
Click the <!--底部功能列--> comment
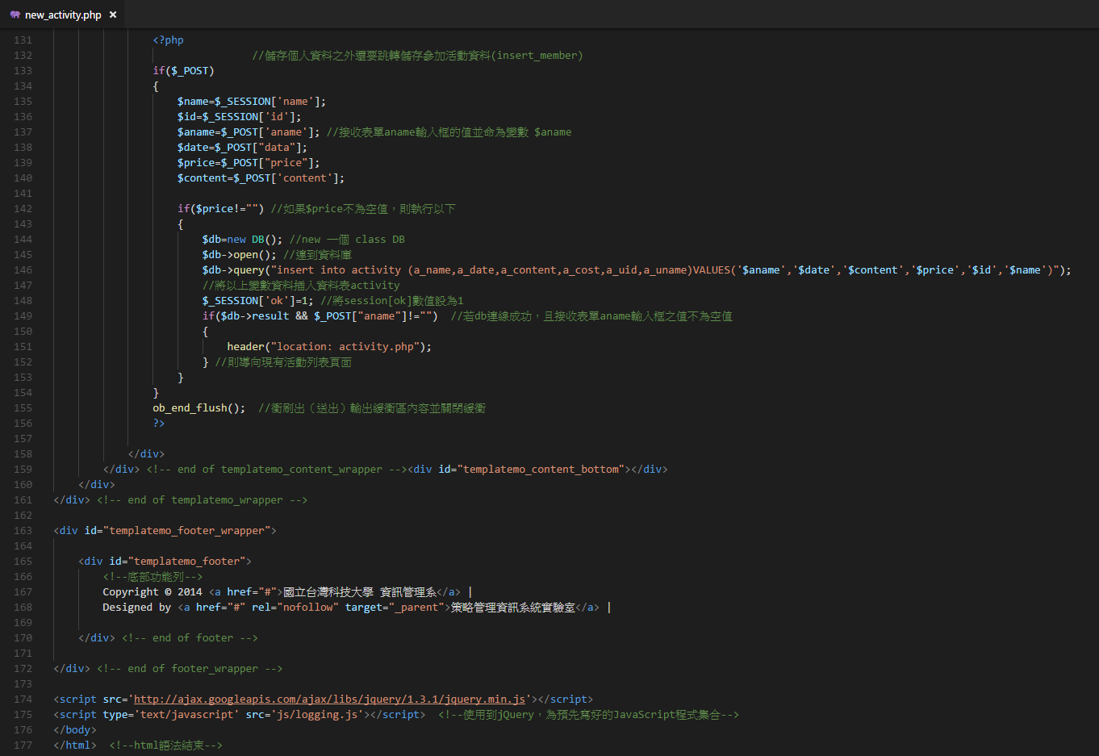[x=153, y=576]
